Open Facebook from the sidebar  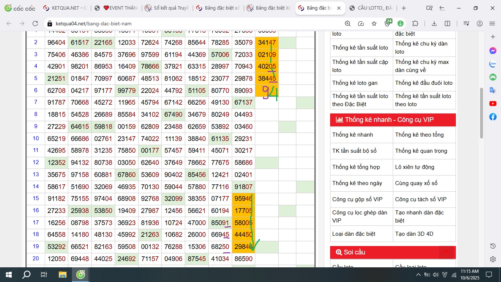click(x=493, y=117)
